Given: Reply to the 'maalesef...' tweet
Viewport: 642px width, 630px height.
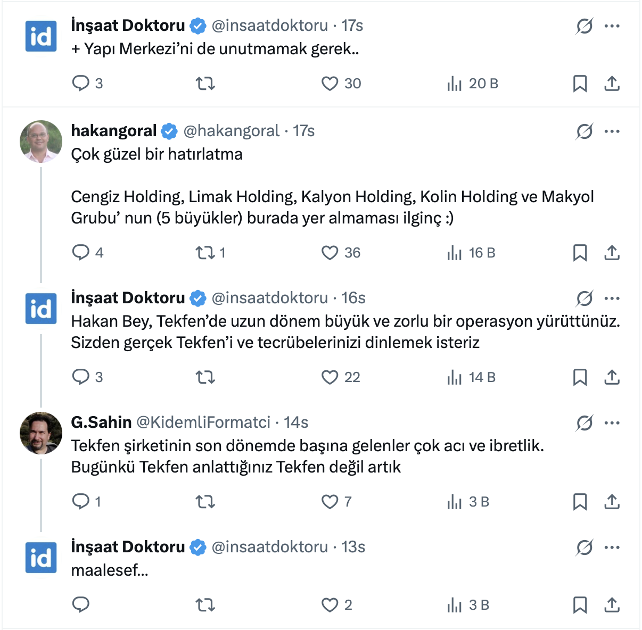Looking at the screenshot, I should [x=81, y=605].
